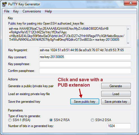Click into the Key passphrase field

85,64
